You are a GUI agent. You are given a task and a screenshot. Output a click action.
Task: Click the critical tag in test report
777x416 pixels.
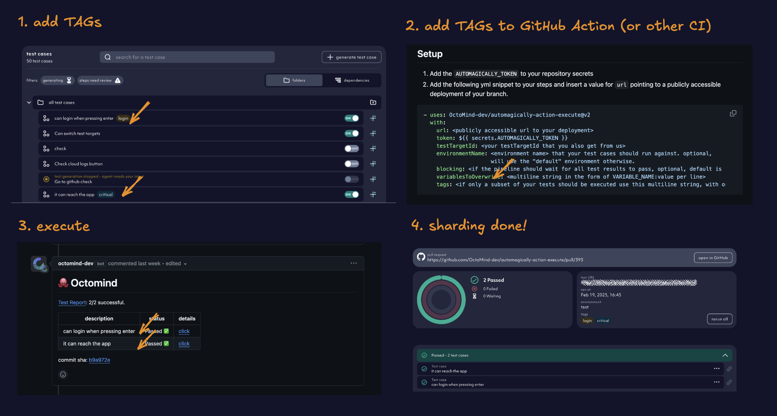(603, 321)
